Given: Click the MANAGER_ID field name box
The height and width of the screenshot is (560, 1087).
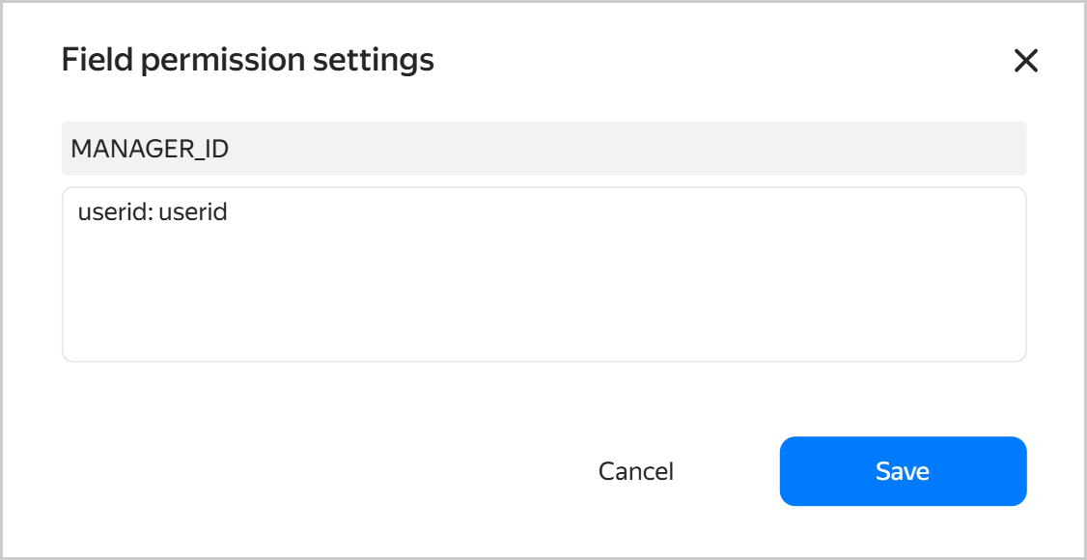Looking at the screenshot, I should tap(543, 149).
